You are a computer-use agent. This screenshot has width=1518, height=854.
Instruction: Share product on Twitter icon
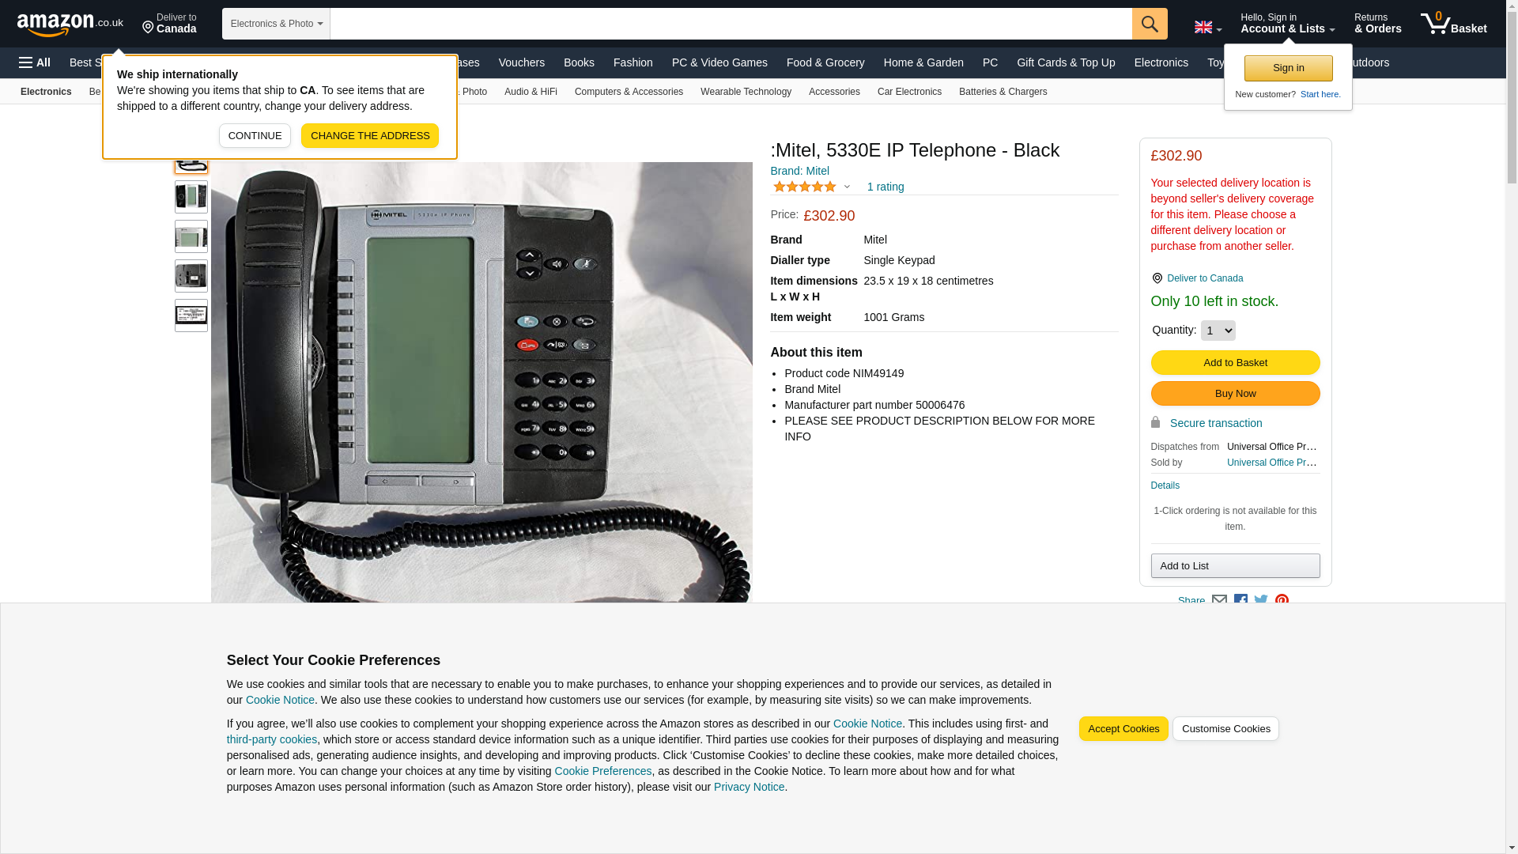click(x=1261, y=601)
